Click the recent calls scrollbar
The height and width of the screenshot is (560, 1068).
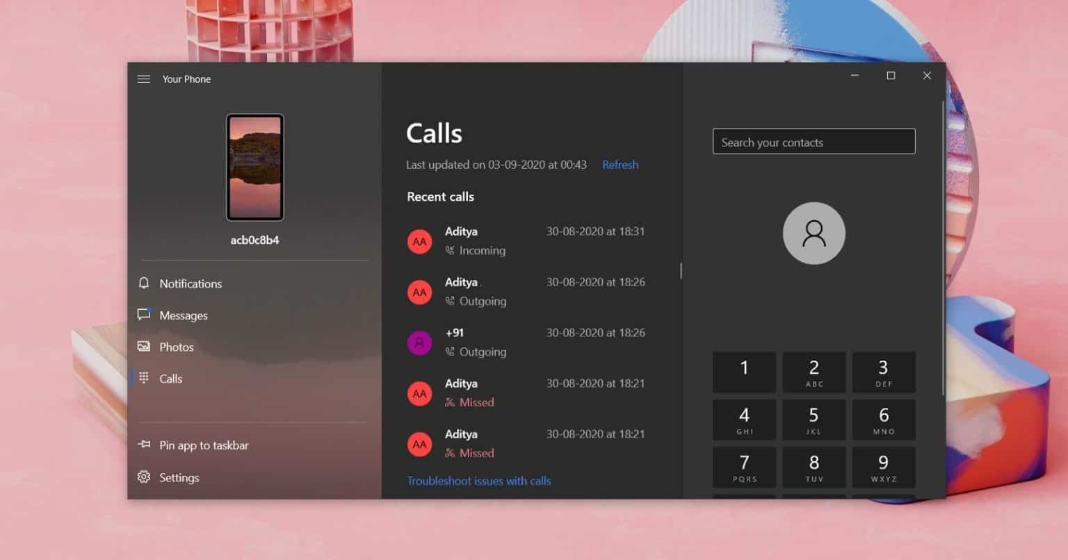[x=680, y=271]
